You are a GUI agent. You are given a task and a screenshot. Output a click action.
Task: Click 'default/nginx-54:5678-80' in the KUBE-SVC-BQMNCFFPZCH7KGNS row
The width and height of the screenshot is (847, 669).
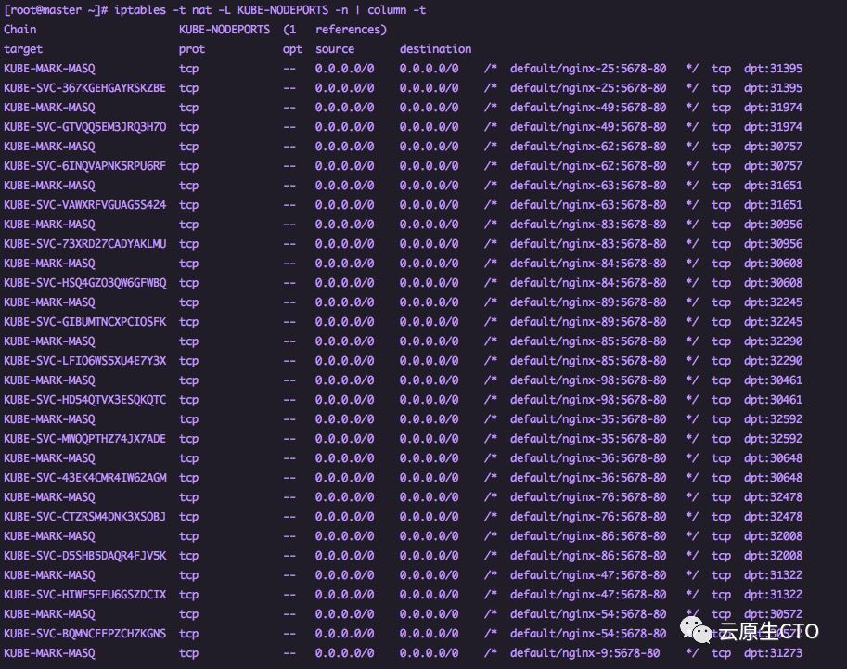click(588, 633)
